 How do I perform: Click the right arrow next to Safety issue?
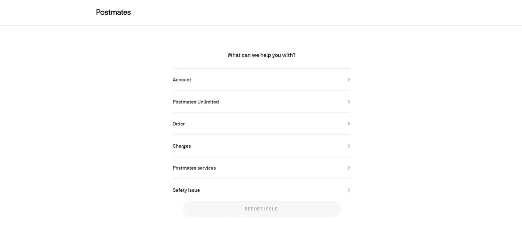(349, 190)
